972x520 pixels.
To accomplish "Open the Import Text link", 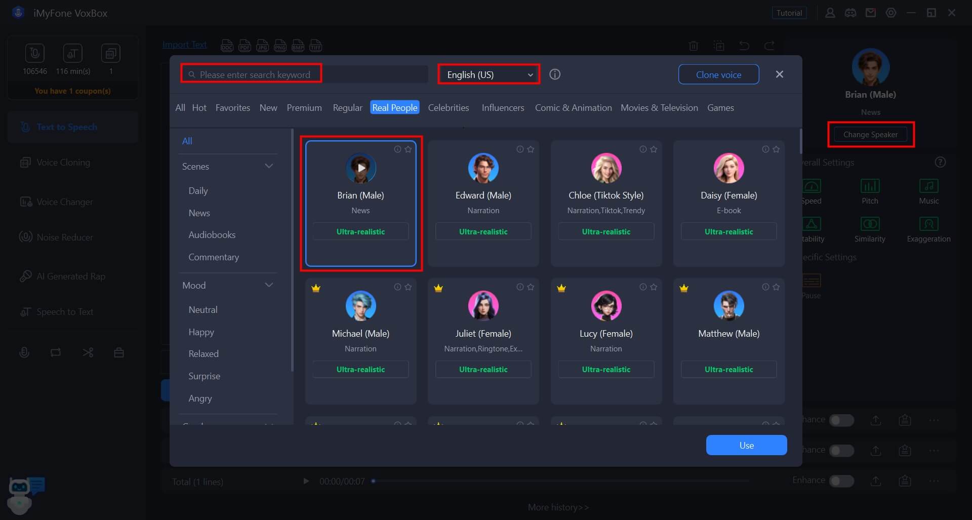I will (x=184, y=45).
